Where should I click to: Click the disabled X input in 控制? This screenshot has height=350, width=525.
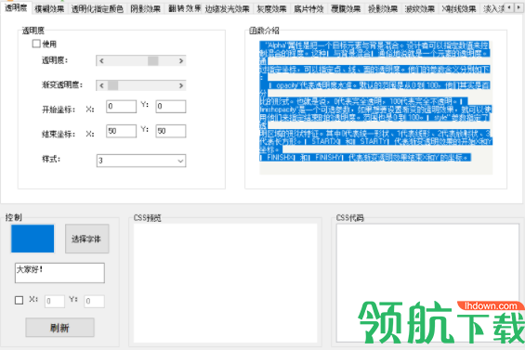click(x=55, y=301)
